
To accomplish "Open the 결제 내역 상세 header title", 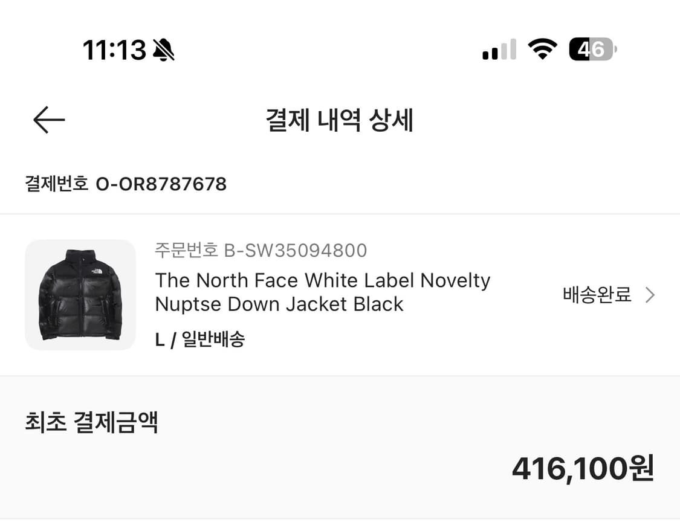I will pos(340,119).
